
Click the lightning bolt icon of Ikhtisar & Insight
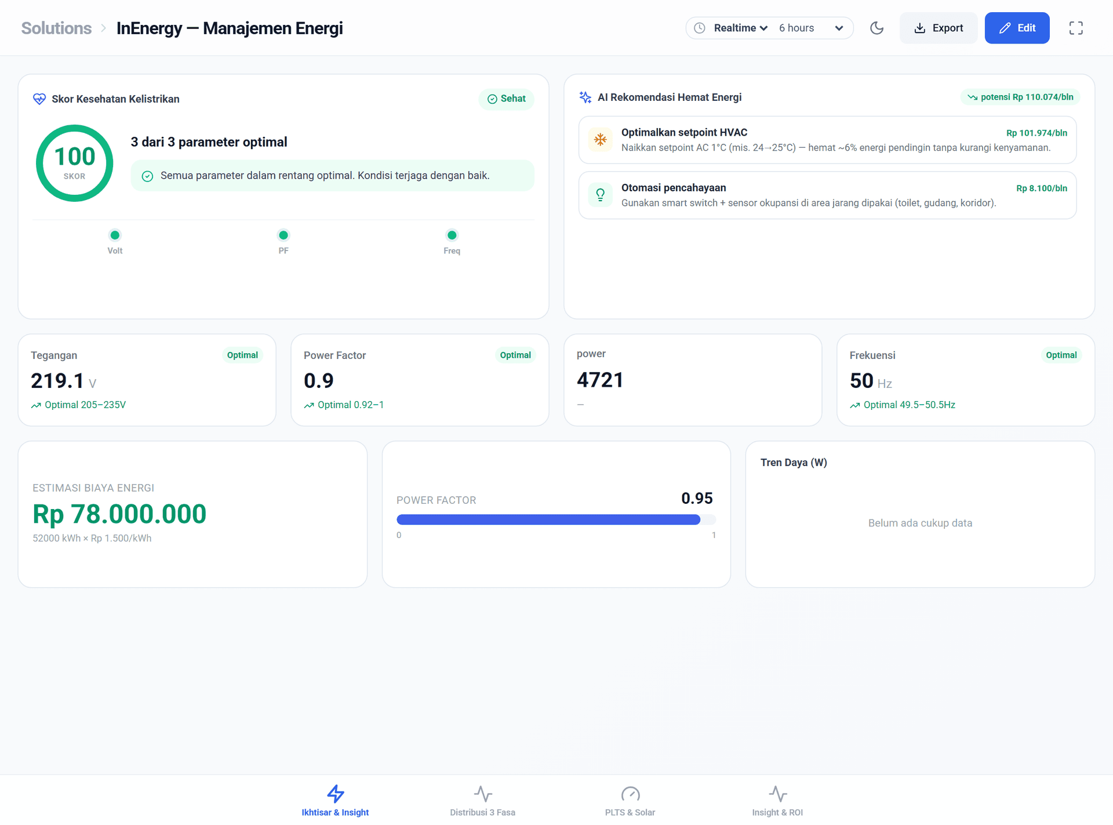coord(335,793)
